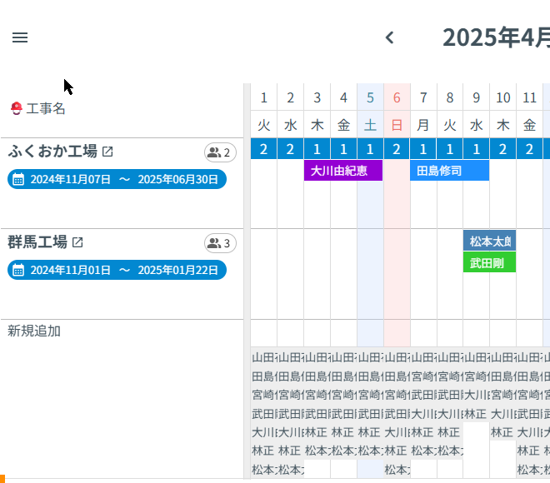Open the hamburger navigation menu
Viewport: 550px width, 483px height.
pyautogui.click(x=20, y=37)
